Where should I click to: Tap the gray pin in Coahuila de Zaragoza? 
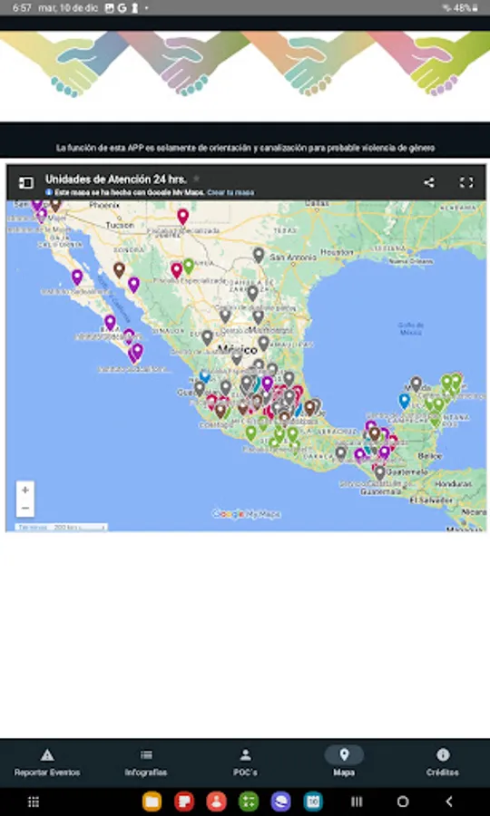pos(252,293)
